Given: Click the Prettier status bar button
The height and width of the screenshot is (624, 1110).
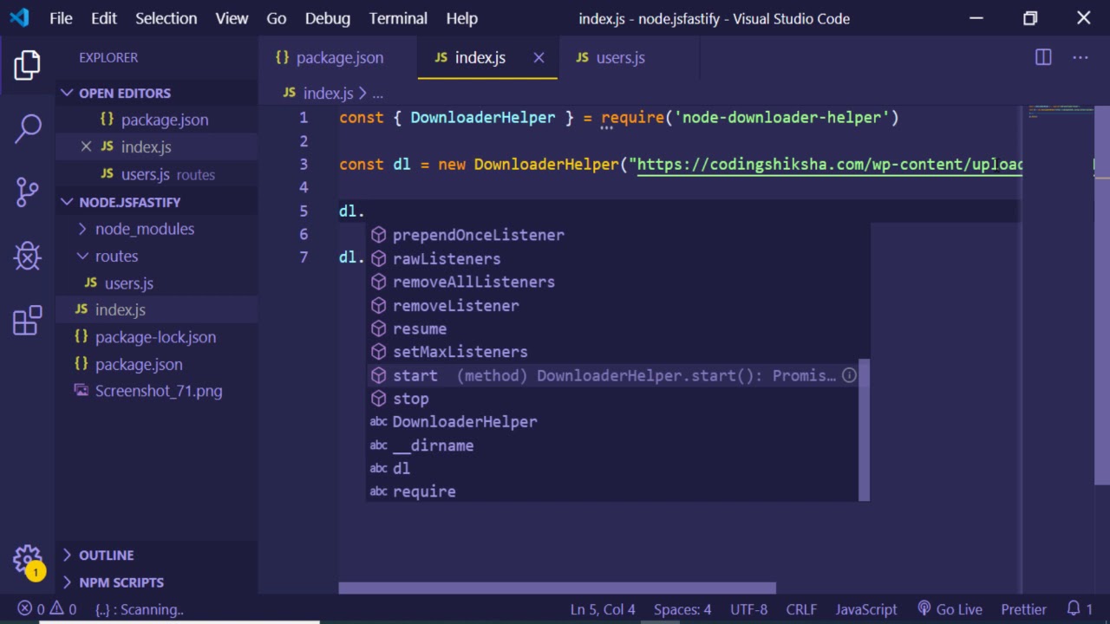Looking at the screenshot, I should coord(1023,609).
